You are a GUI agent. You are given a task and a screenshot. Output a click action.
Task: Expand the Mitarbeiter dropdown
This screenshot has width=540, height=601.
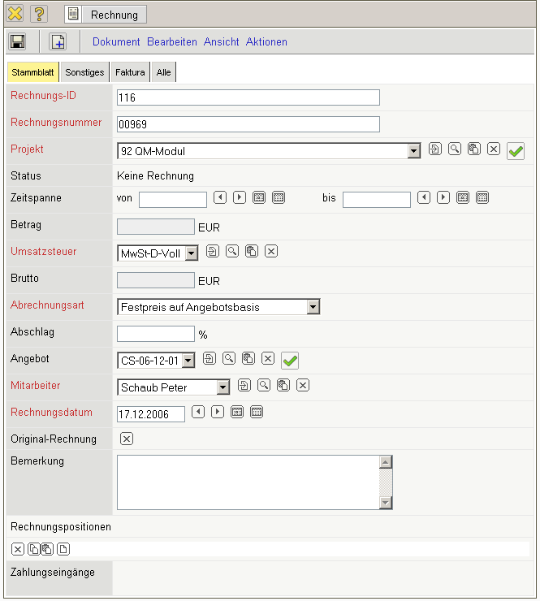pos(223,387)
